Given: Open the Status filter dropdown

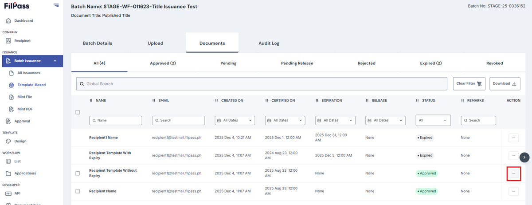Looking at the screenshot, I should [x=433, y=120].
